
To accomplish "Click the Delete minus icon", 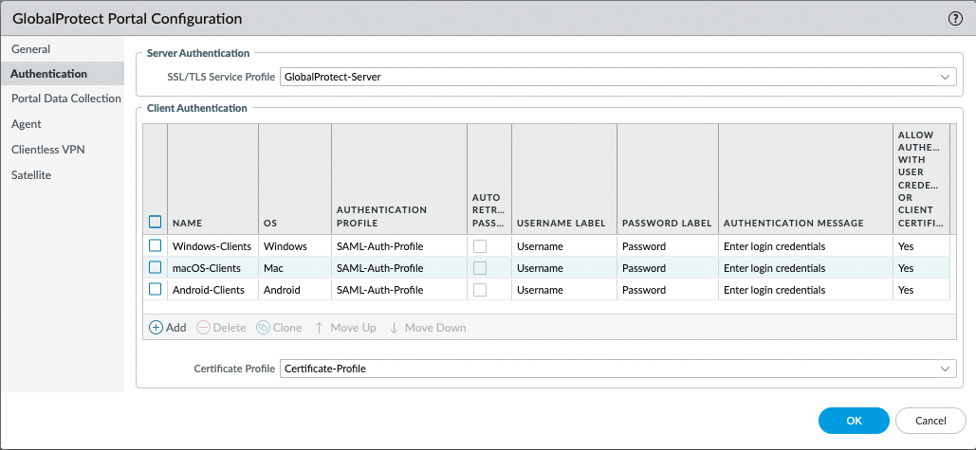I will [x=203, y=328].
